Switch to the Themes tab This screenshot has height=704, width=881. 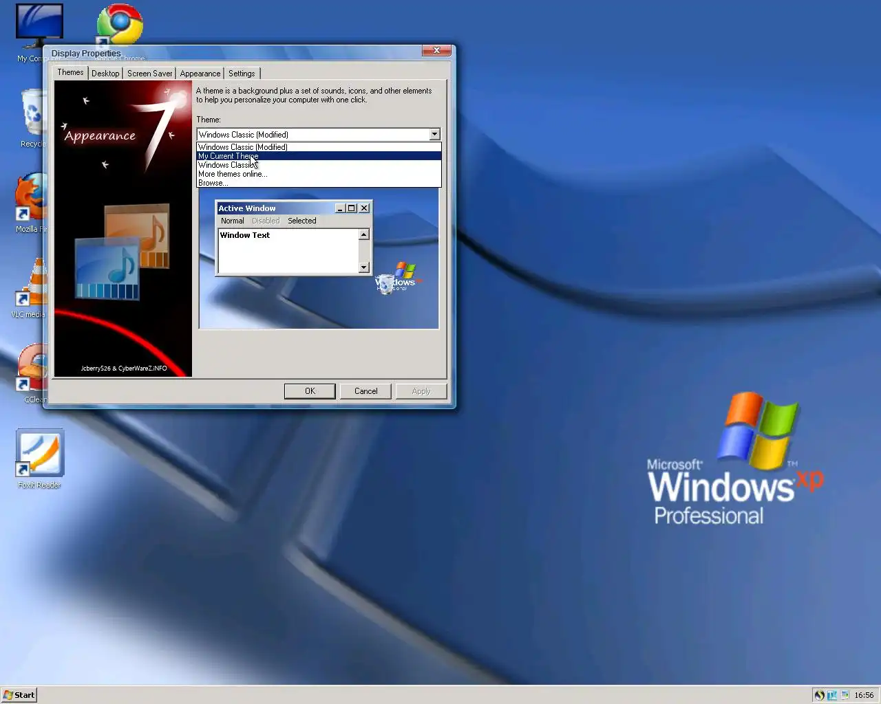(70, 72)
